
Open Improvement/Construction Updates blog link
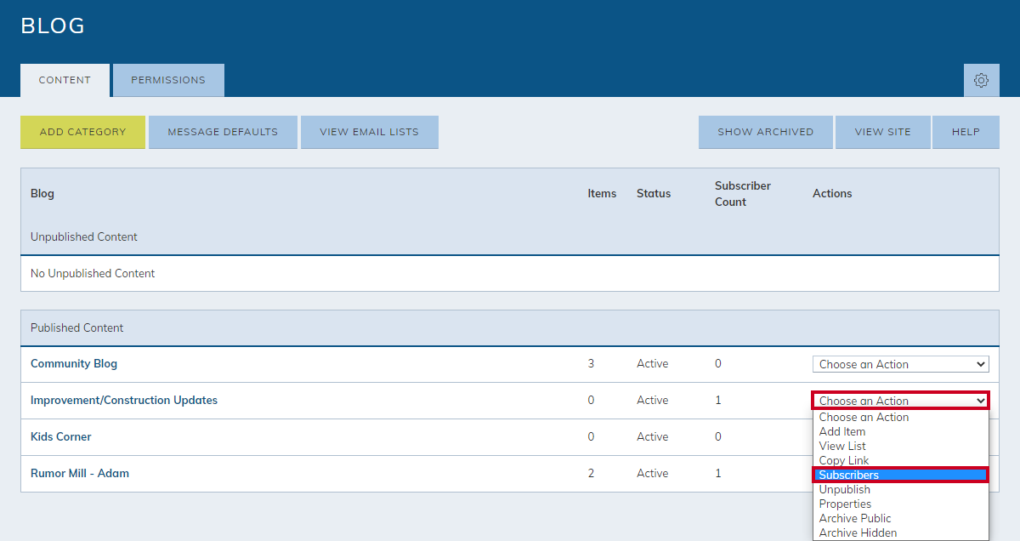pos(124,400)
